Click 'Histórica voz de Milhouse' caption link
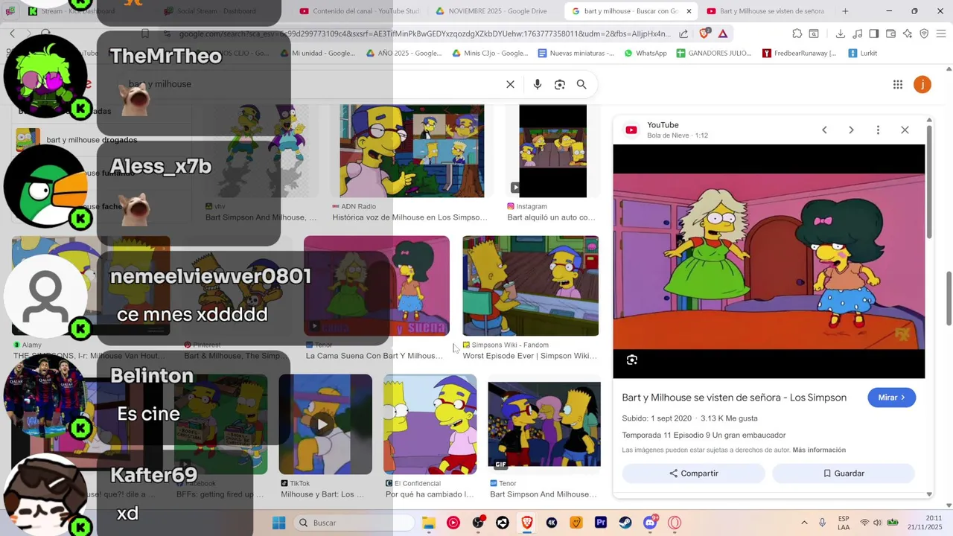Screen dimensions: 953x536 click(409, 217)
